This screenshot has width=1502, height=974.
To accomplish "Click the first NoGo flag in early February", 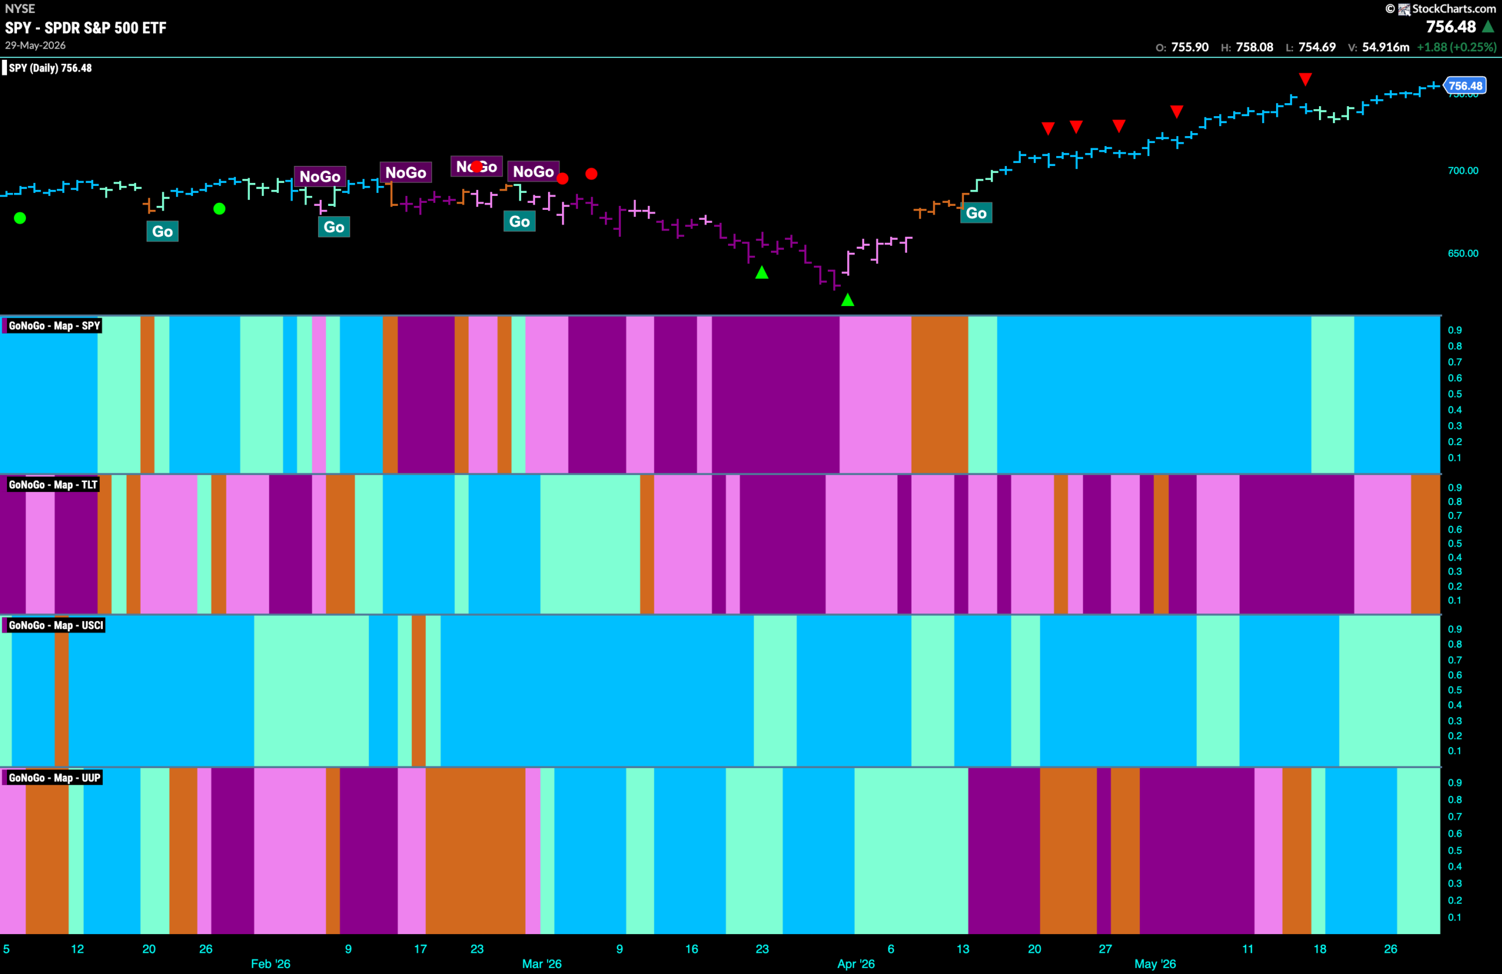I will [x=320, y=177].
